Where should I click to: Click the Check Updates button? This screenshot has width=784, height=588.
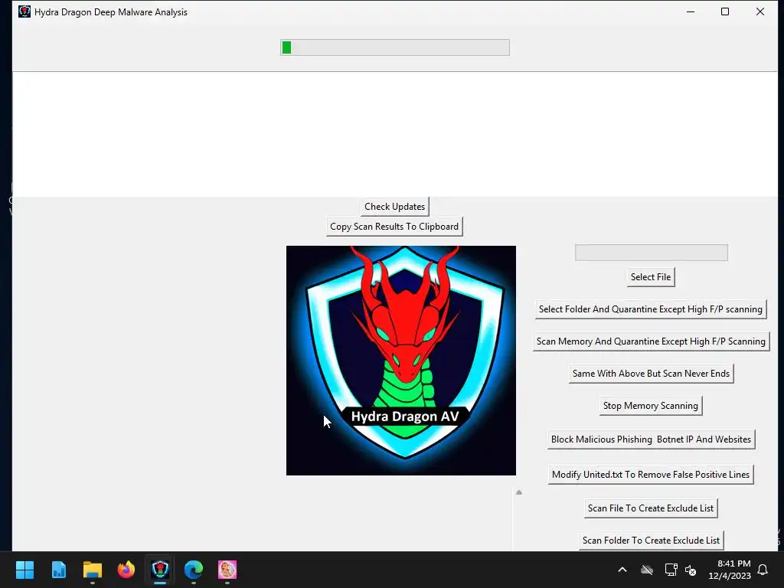(x=394, y=207)
